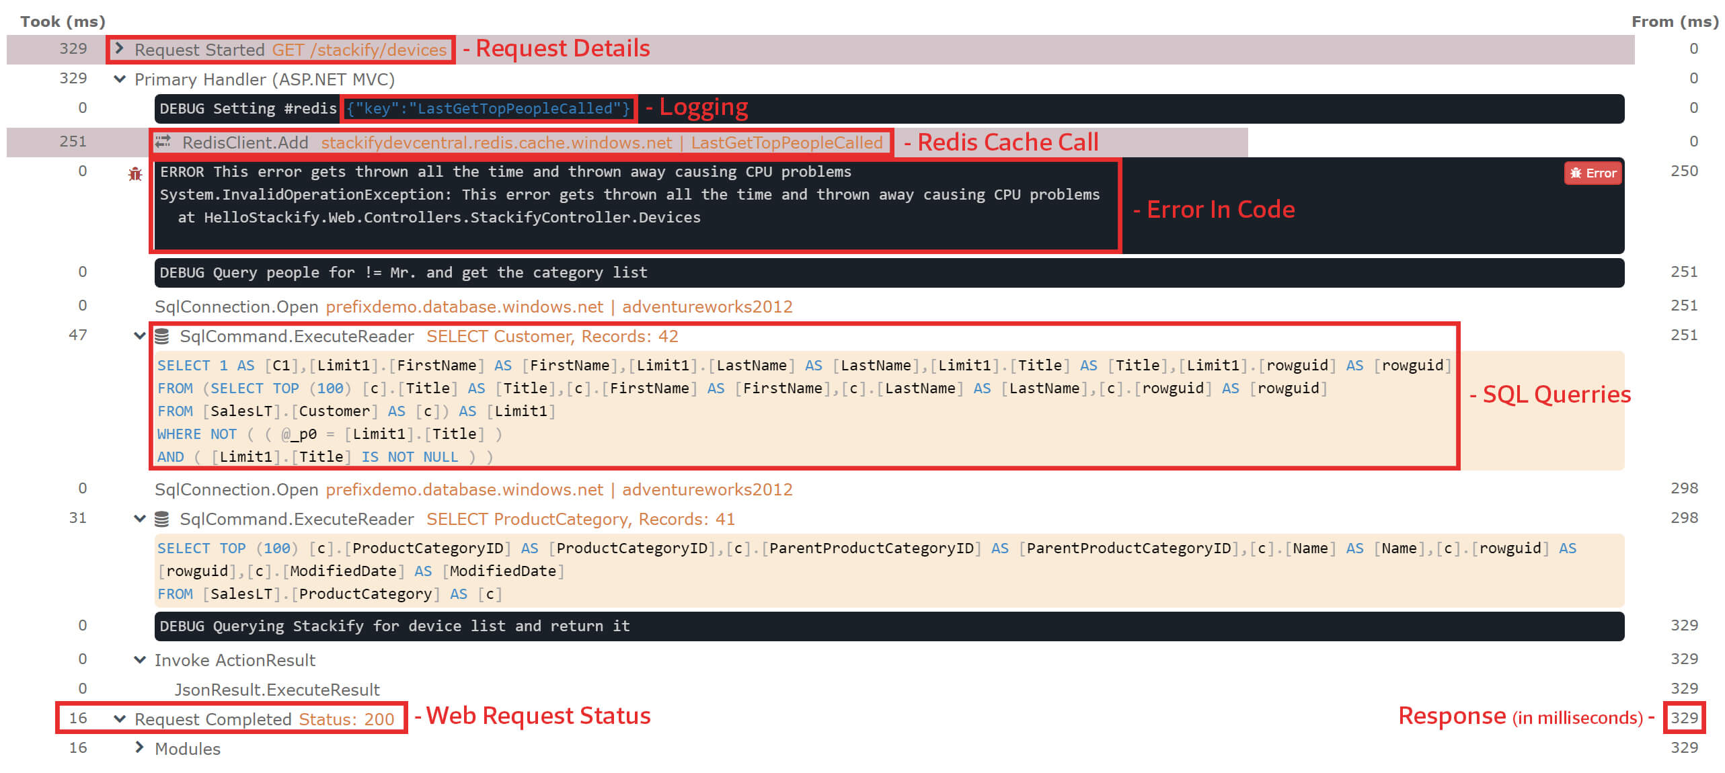Collapse the SELECT ProductCategory query chevron
Viewport: 1725px width, 773px height.
tap(139, 519)
